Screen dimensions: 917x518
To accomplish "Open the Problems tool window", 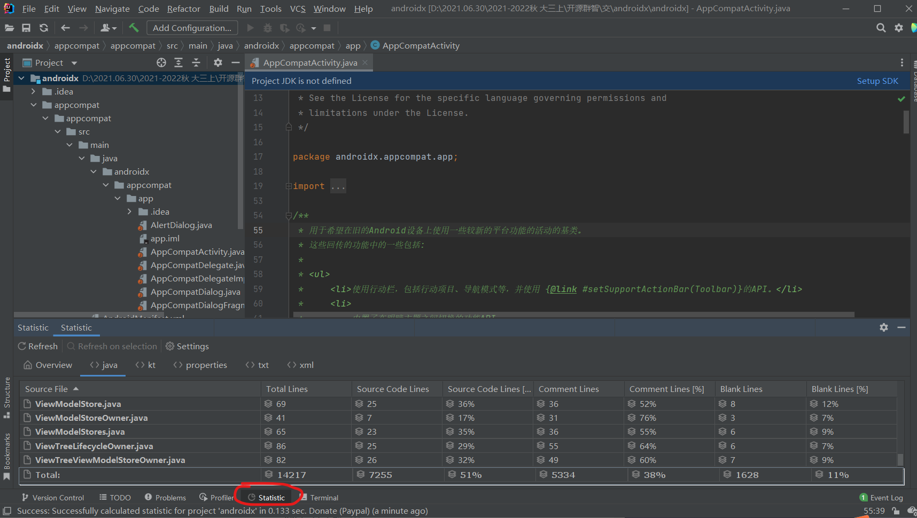I will pyautogui.click(x=165, y=498).
